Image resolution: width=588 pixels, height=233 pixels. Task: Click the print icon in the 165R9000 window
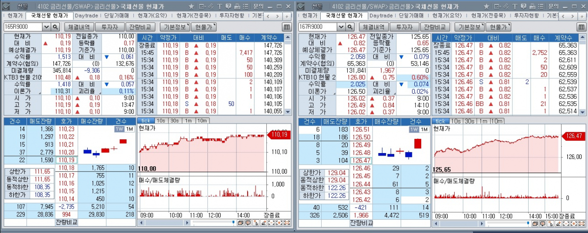[237, 6]
